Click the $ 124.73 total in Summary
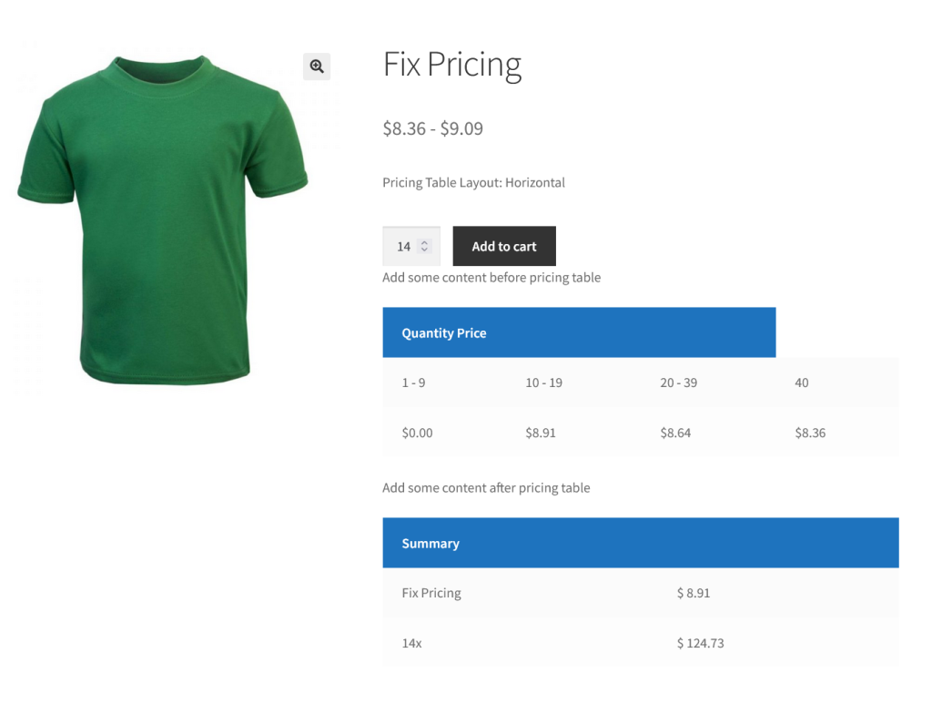This screenshot has height=704, width=932. (700, 643)
